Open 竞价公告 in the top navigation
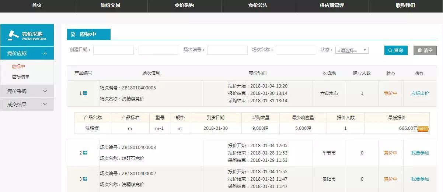This screenshot has width=443, height=192. pyautogui.click(x=258, y=6)
